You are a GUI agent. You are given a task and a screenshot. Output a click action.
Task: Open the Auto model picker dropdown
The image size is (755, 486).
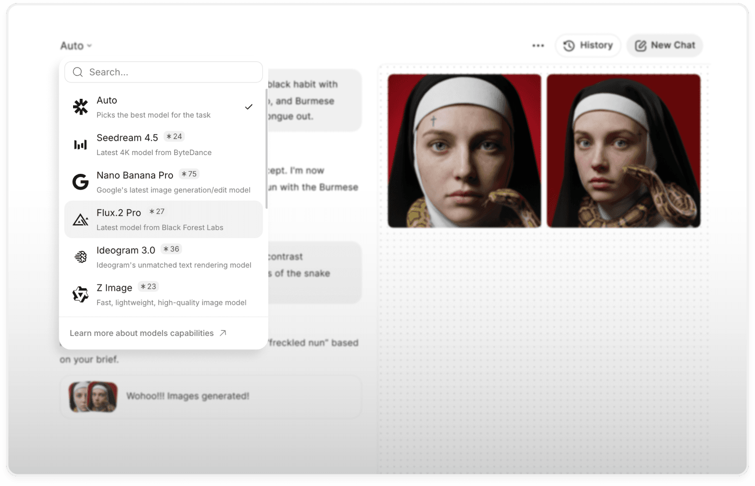75,45
